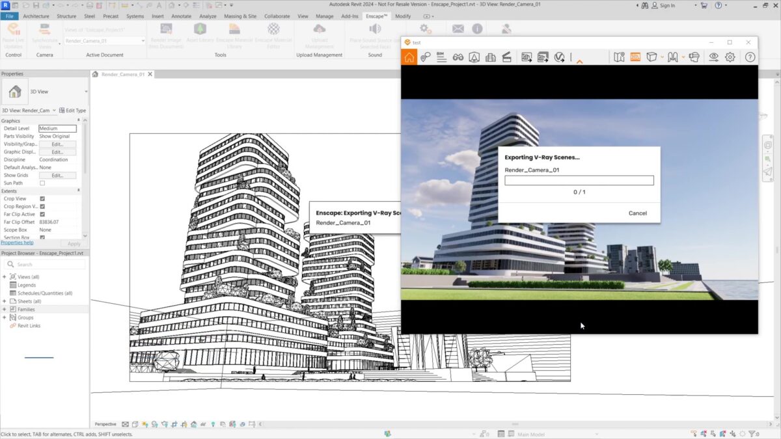Screen dimensions: 781x439
Task: Expand the Groups tree node
Action: pos(5,317)
